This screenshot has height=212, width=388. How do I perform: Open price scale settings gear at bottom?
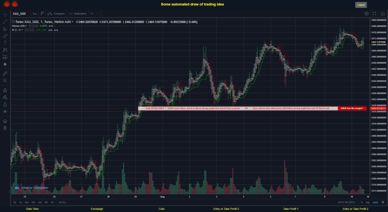383,203
